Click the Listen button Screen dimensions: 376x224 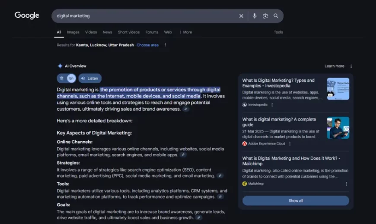(90, 78)
